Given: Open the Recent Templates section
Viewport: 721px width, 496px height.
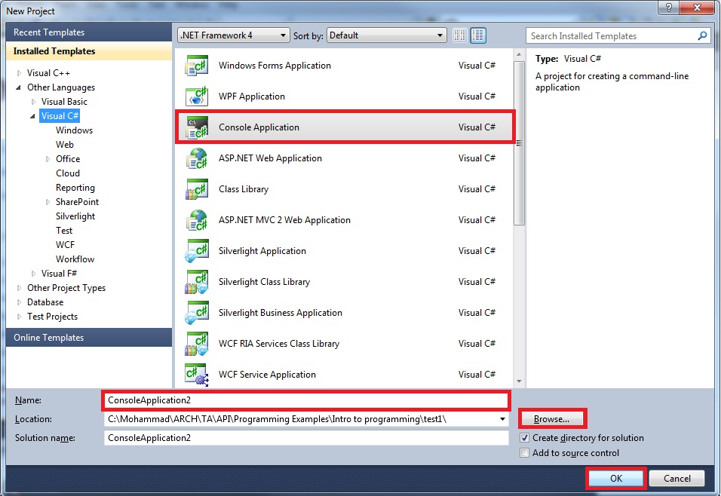Looking at the screenshot, I should coord(89,32).
